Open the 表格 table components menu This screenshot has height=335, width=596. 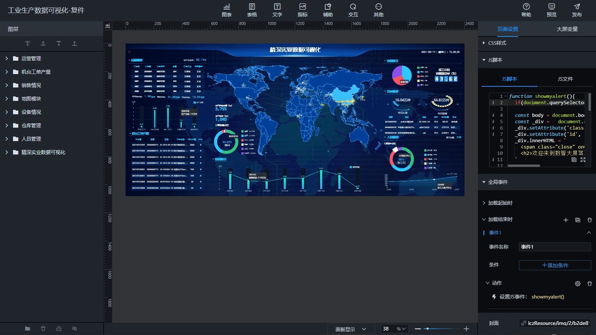click(x=252, y=10)
